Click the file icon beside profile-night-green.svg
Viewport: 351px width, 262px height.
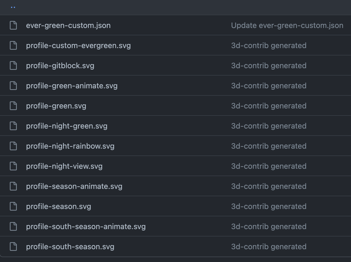click(x=13, y=126)
